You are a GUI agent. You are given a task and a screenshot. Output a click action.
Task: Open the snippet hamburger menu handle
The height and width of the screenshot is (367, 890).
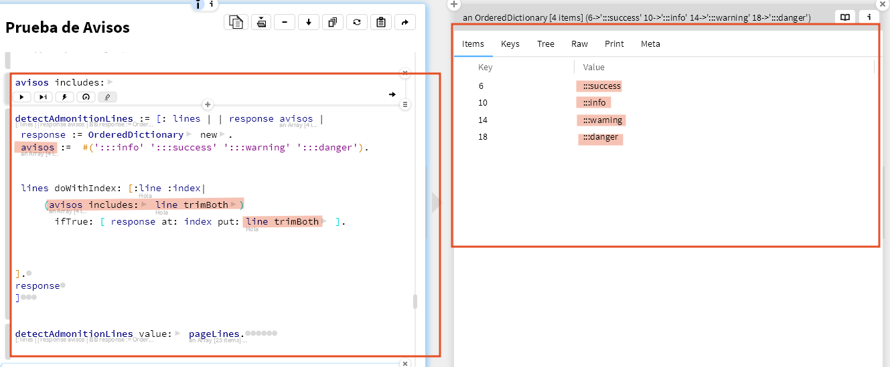pos(404,105)
